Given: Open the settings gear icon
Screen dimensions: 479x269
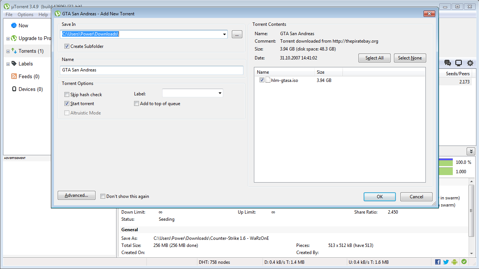Looking at the screenshot, I should point(470,63).
